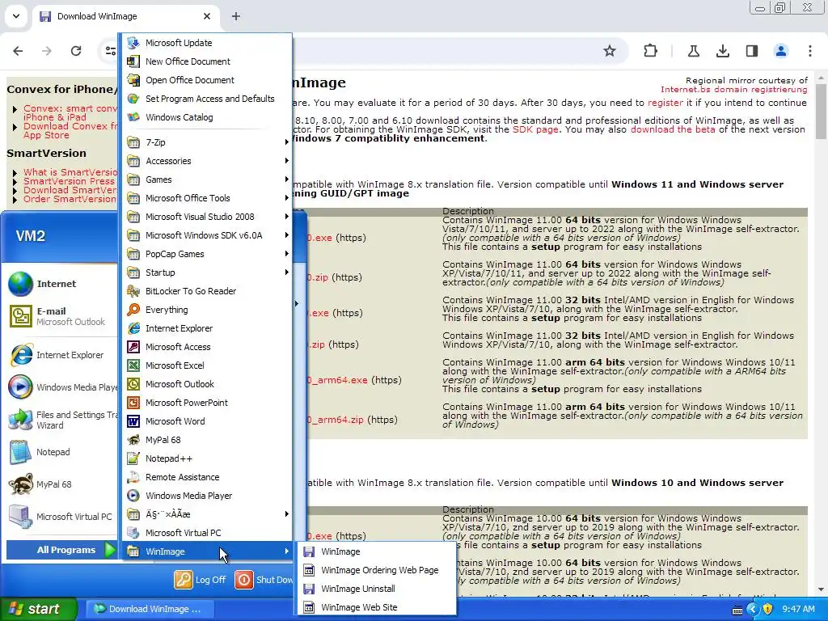Screen dimensions: 828x621
Task: Expand Microsoft Visual Studio 2008 folder
Action: [207, 217]
